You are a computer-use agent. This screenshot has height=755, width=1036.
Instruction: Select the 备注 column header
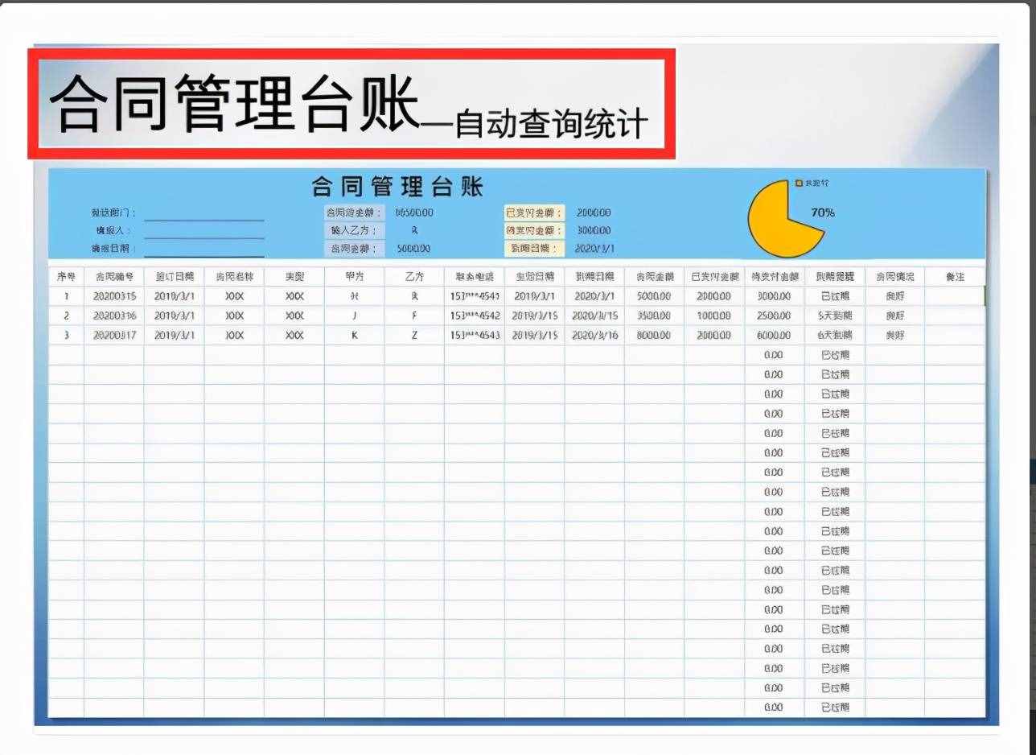click(955, 276)
